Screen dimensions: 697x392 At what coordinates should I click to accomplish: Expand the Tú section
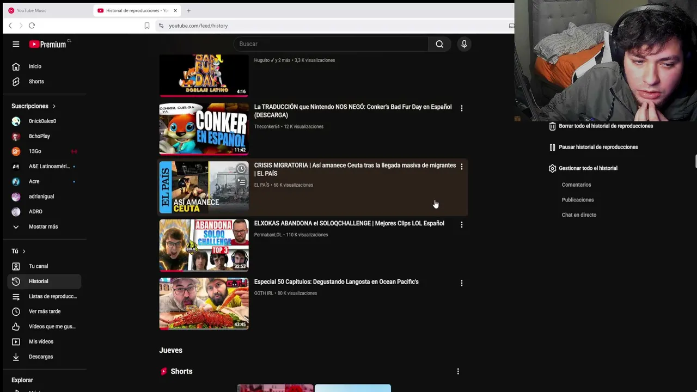(19, 251)
